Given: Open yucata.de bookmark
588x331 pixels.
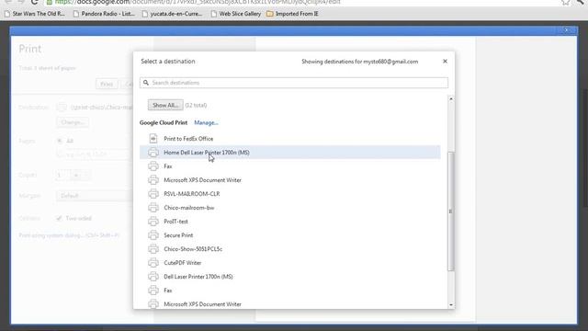Looking at the screenshot, I should point(172,14).
